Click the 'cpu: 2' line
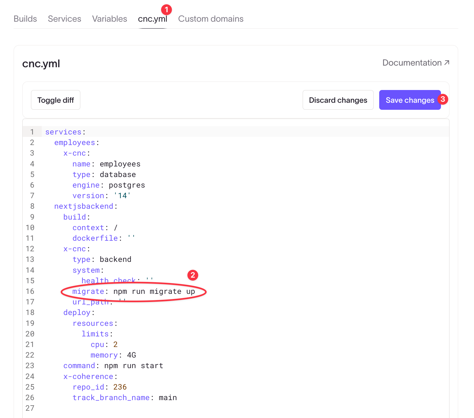 pyautogui.click(x=104, y=344)
